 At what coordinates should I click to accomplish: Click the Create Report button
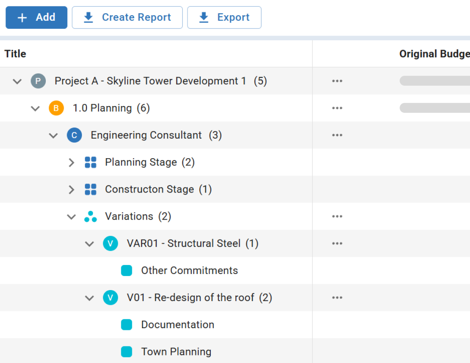[x=127, y=17]
